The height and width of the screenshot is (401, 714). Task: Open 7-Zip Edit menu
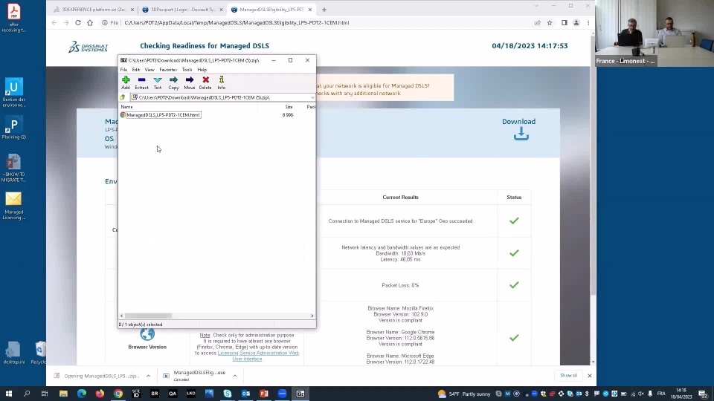pyautogui.click(x=135, y=70)
